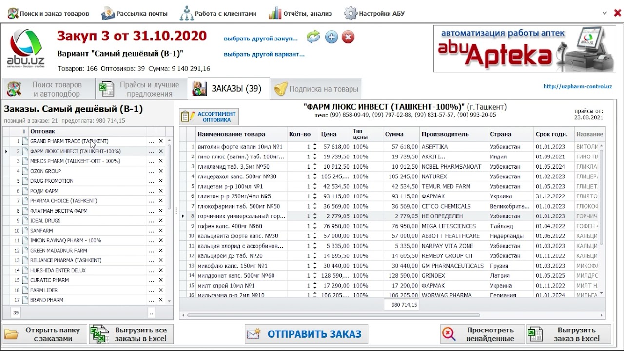Click the document icon for BRAND PHARM
Viewport: 624px width, 351px height.
tap(25, 300)
